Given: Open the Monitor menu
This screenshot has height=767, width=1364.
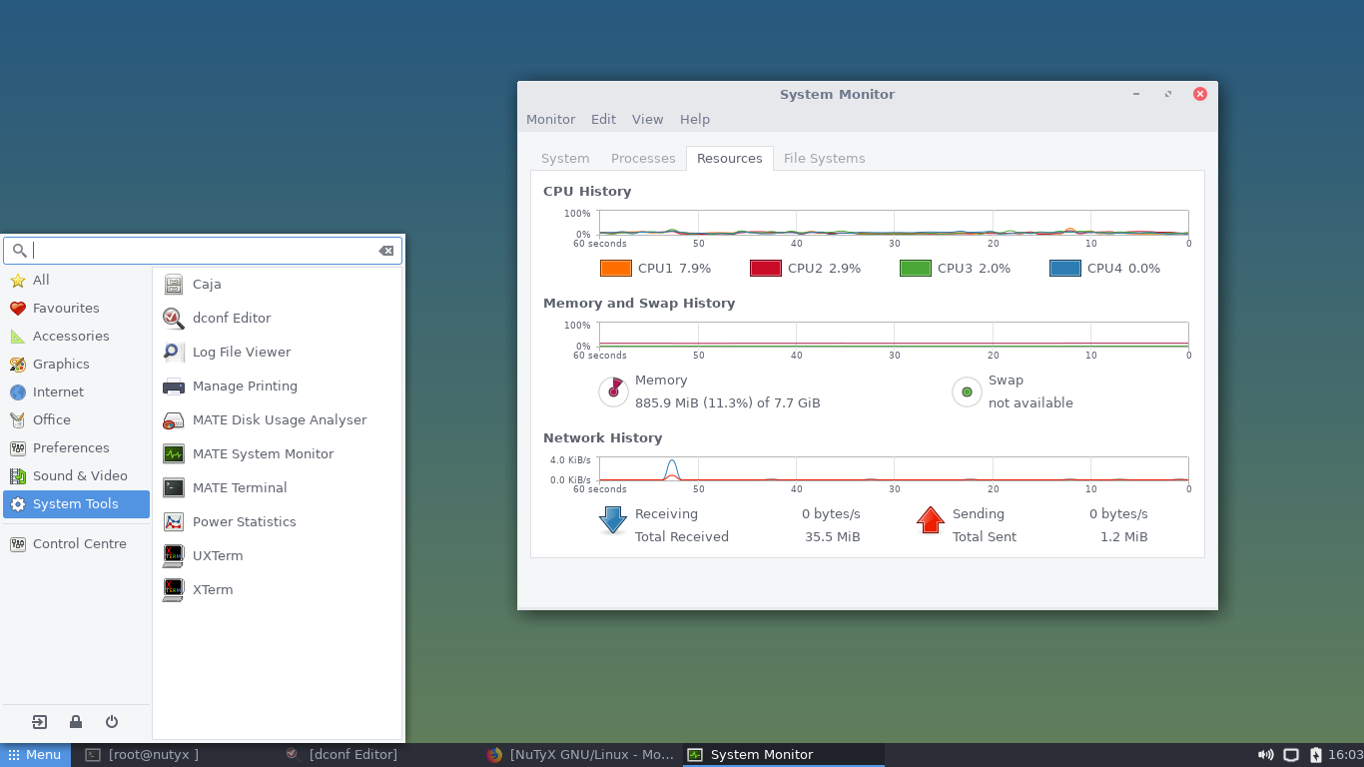Looking at the screenshot, I should 550,120.
